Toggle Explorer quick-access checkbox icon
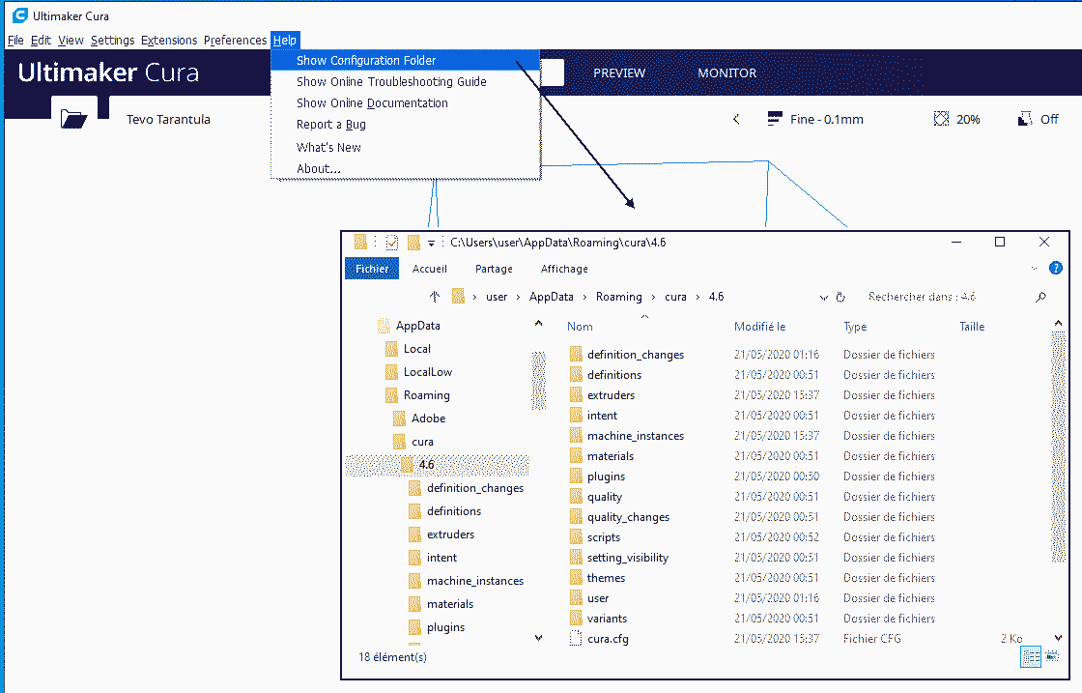The width and height of the screenshot is (1082, 693). click(x=392, y=243)
